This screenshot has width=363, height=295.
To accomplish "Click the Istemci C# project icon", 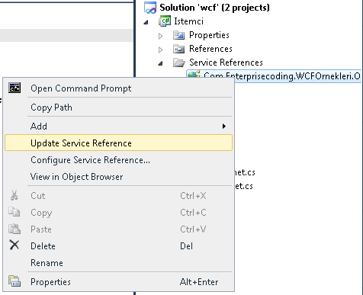I will [165, 21].
